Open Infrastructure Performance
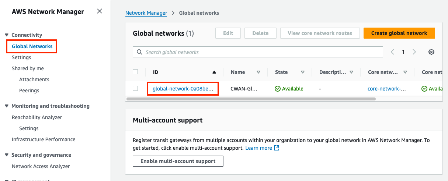Screen dimensions: 448x181 point(44,139)
